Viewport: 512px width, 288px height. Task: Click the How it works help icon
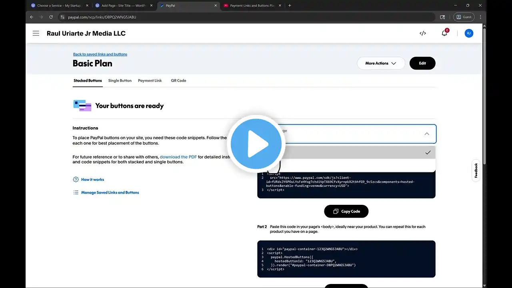point(76,180)
